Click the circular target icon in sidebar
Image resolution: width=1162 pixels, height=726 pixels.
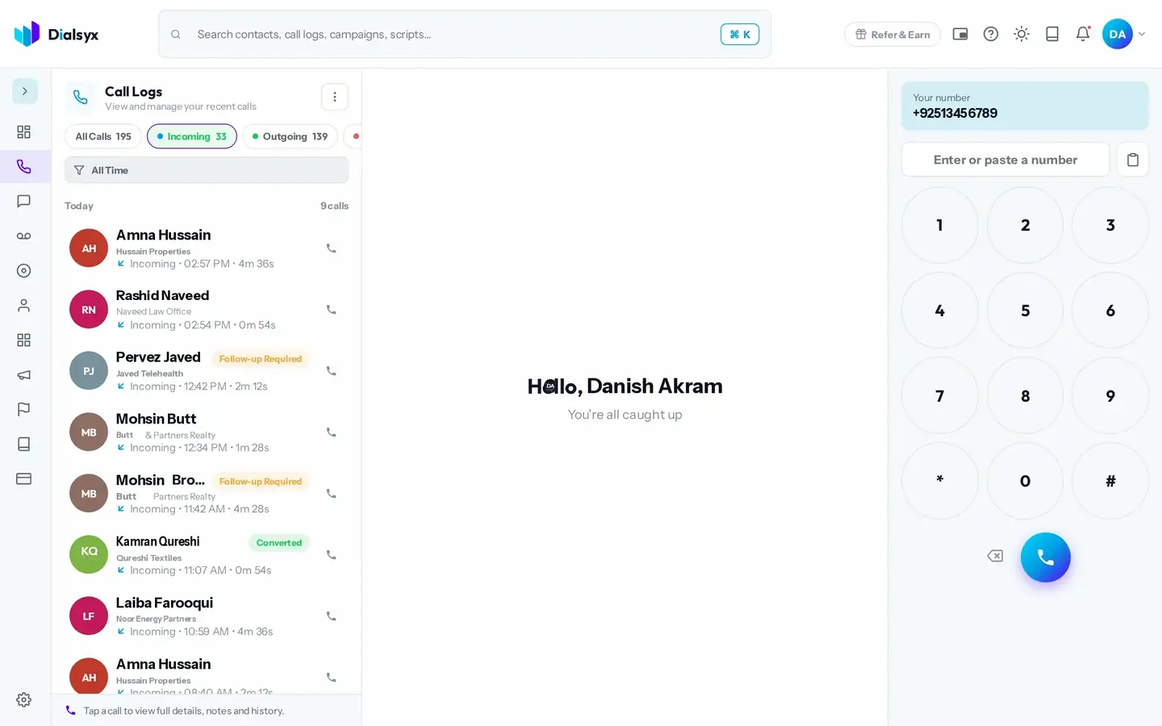[x=24, y=271]
